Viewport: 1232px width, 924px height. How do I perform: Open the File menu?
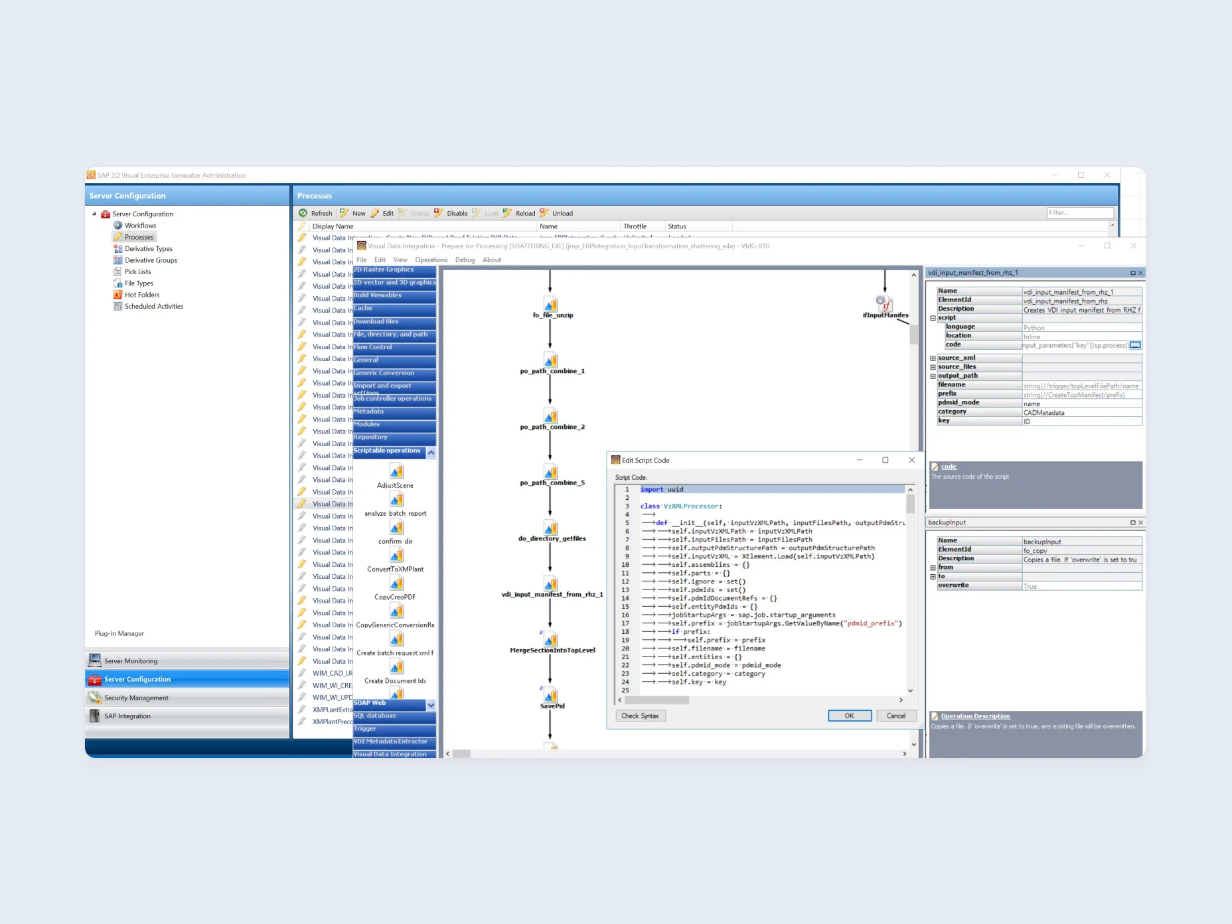(362, 260)
